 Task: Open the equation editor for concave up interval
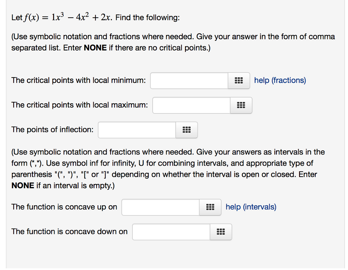coord(210,207)
